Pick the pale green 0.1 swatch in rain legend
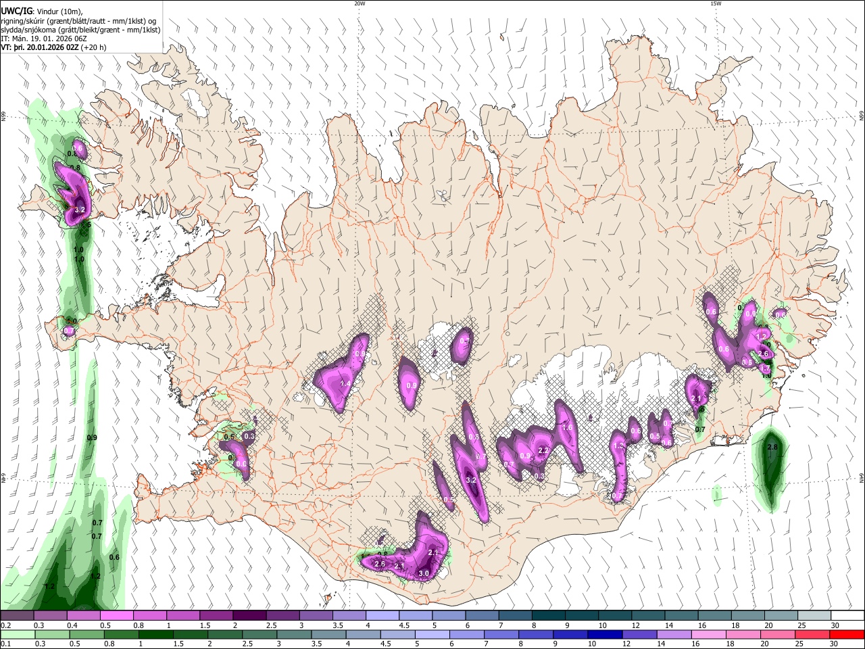The image size is (865, 649). tap(17, 635)
